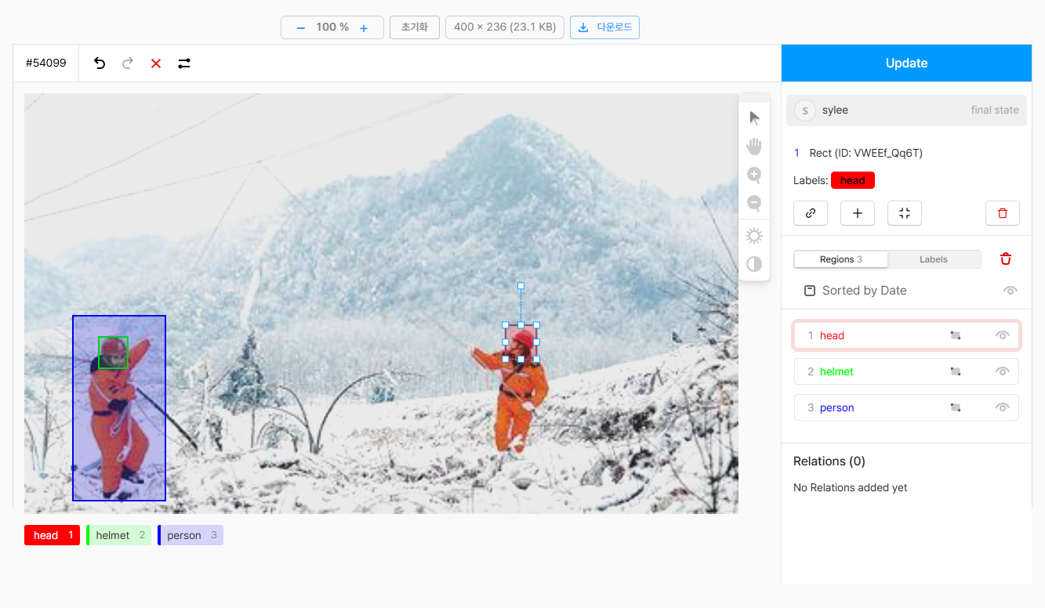1045x608 pixels.
Task: Select helmet region in list
Action: (x=906, y=371)
